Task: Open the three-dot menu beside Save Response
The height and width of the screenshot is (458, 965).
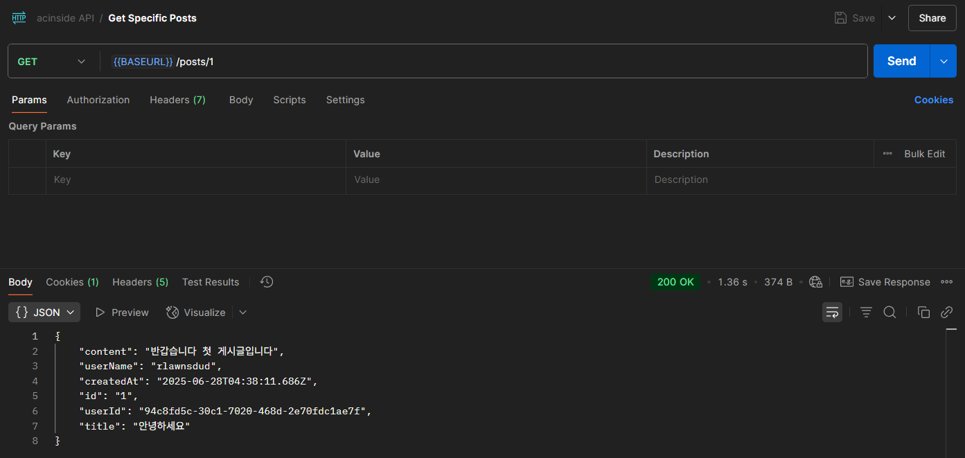Action: 947,282
